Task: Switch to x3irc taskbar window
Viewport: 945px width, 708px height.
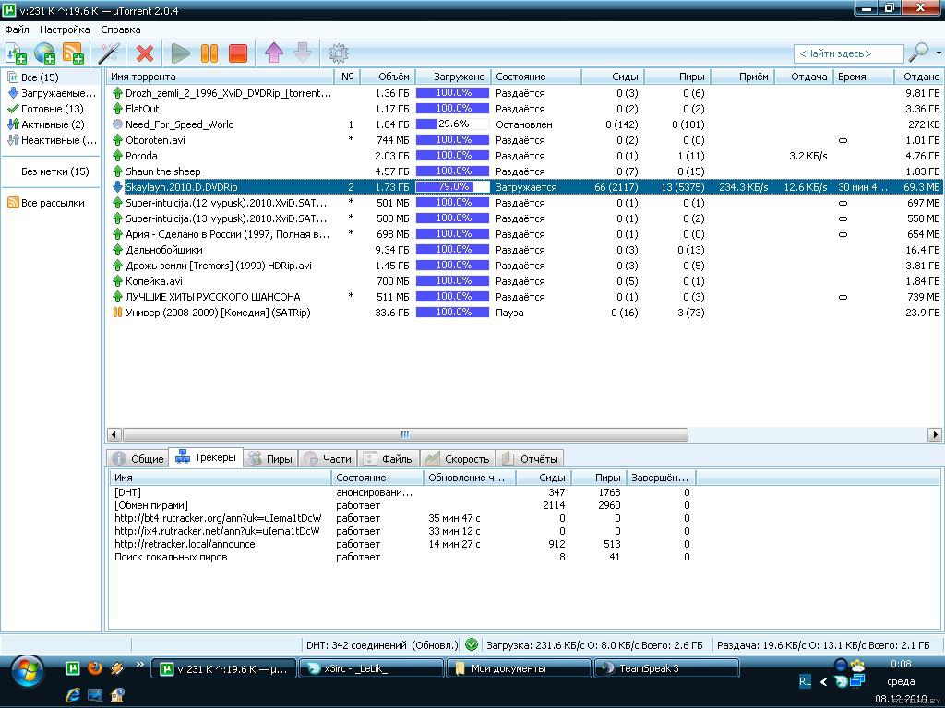Action: click(371, 668)
